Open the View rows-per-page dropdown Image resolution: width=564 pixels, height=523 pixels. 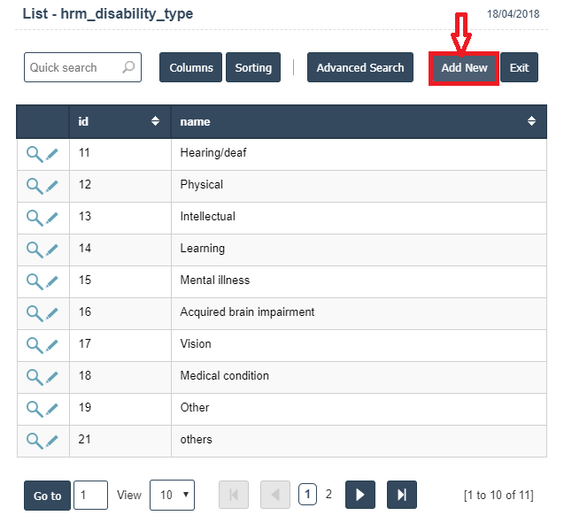point(172,495)
